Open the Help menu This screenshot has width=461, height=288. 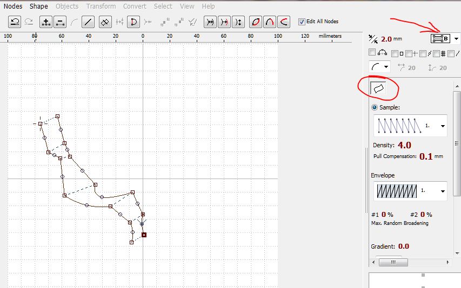coord(208,6)
